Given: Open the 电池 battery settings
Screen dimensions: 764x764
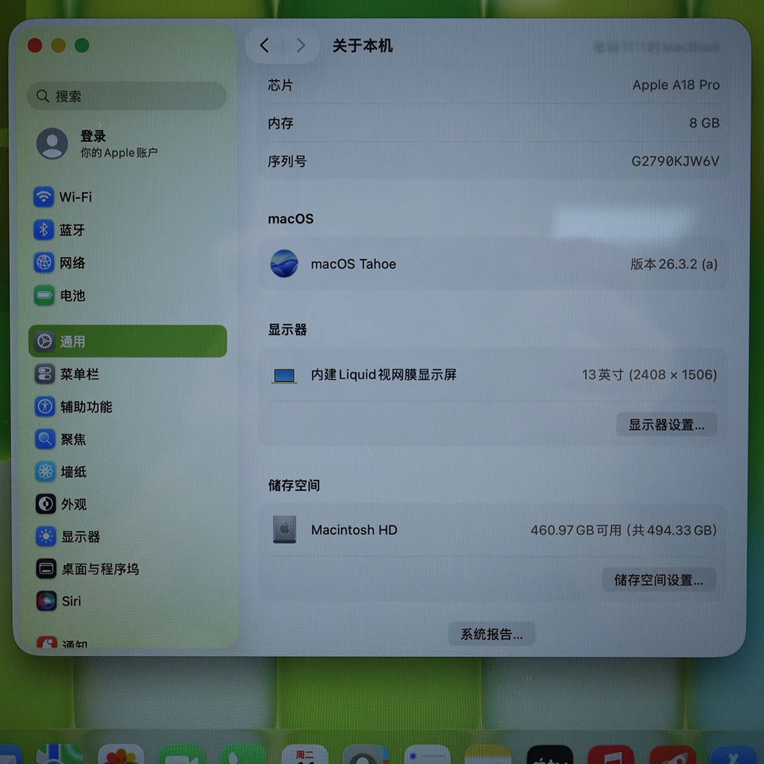Looking at the screenshot, I should point(127,295).
